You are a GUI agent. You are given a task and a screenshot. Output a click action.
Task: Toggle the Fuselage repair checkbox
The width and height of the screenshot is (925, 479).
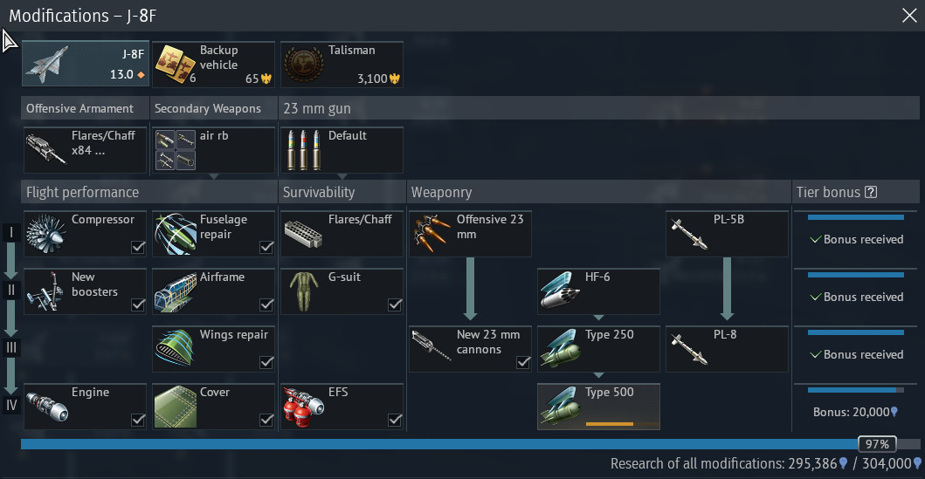(x=266, y=247)
